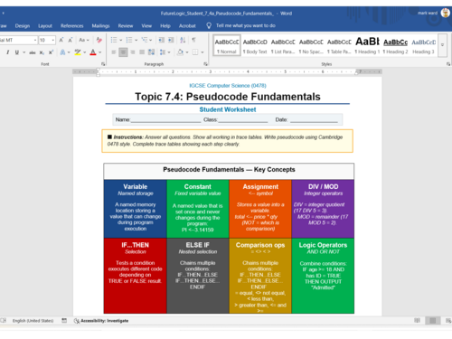Apply yellow text highlight color
This screenshot has width=452, height=339.
(78, 52)
